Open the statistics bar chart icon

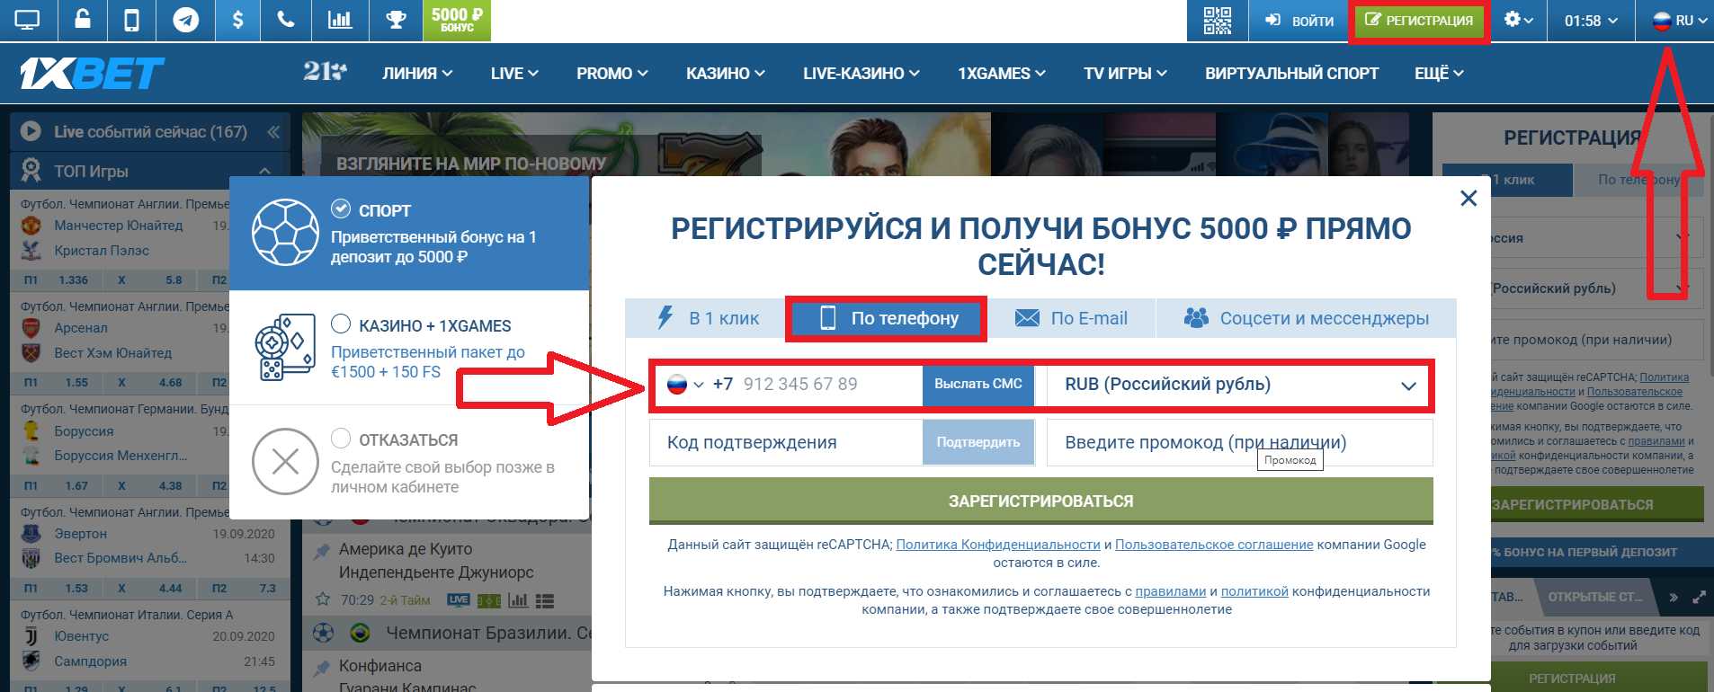[x=340, y=20]
